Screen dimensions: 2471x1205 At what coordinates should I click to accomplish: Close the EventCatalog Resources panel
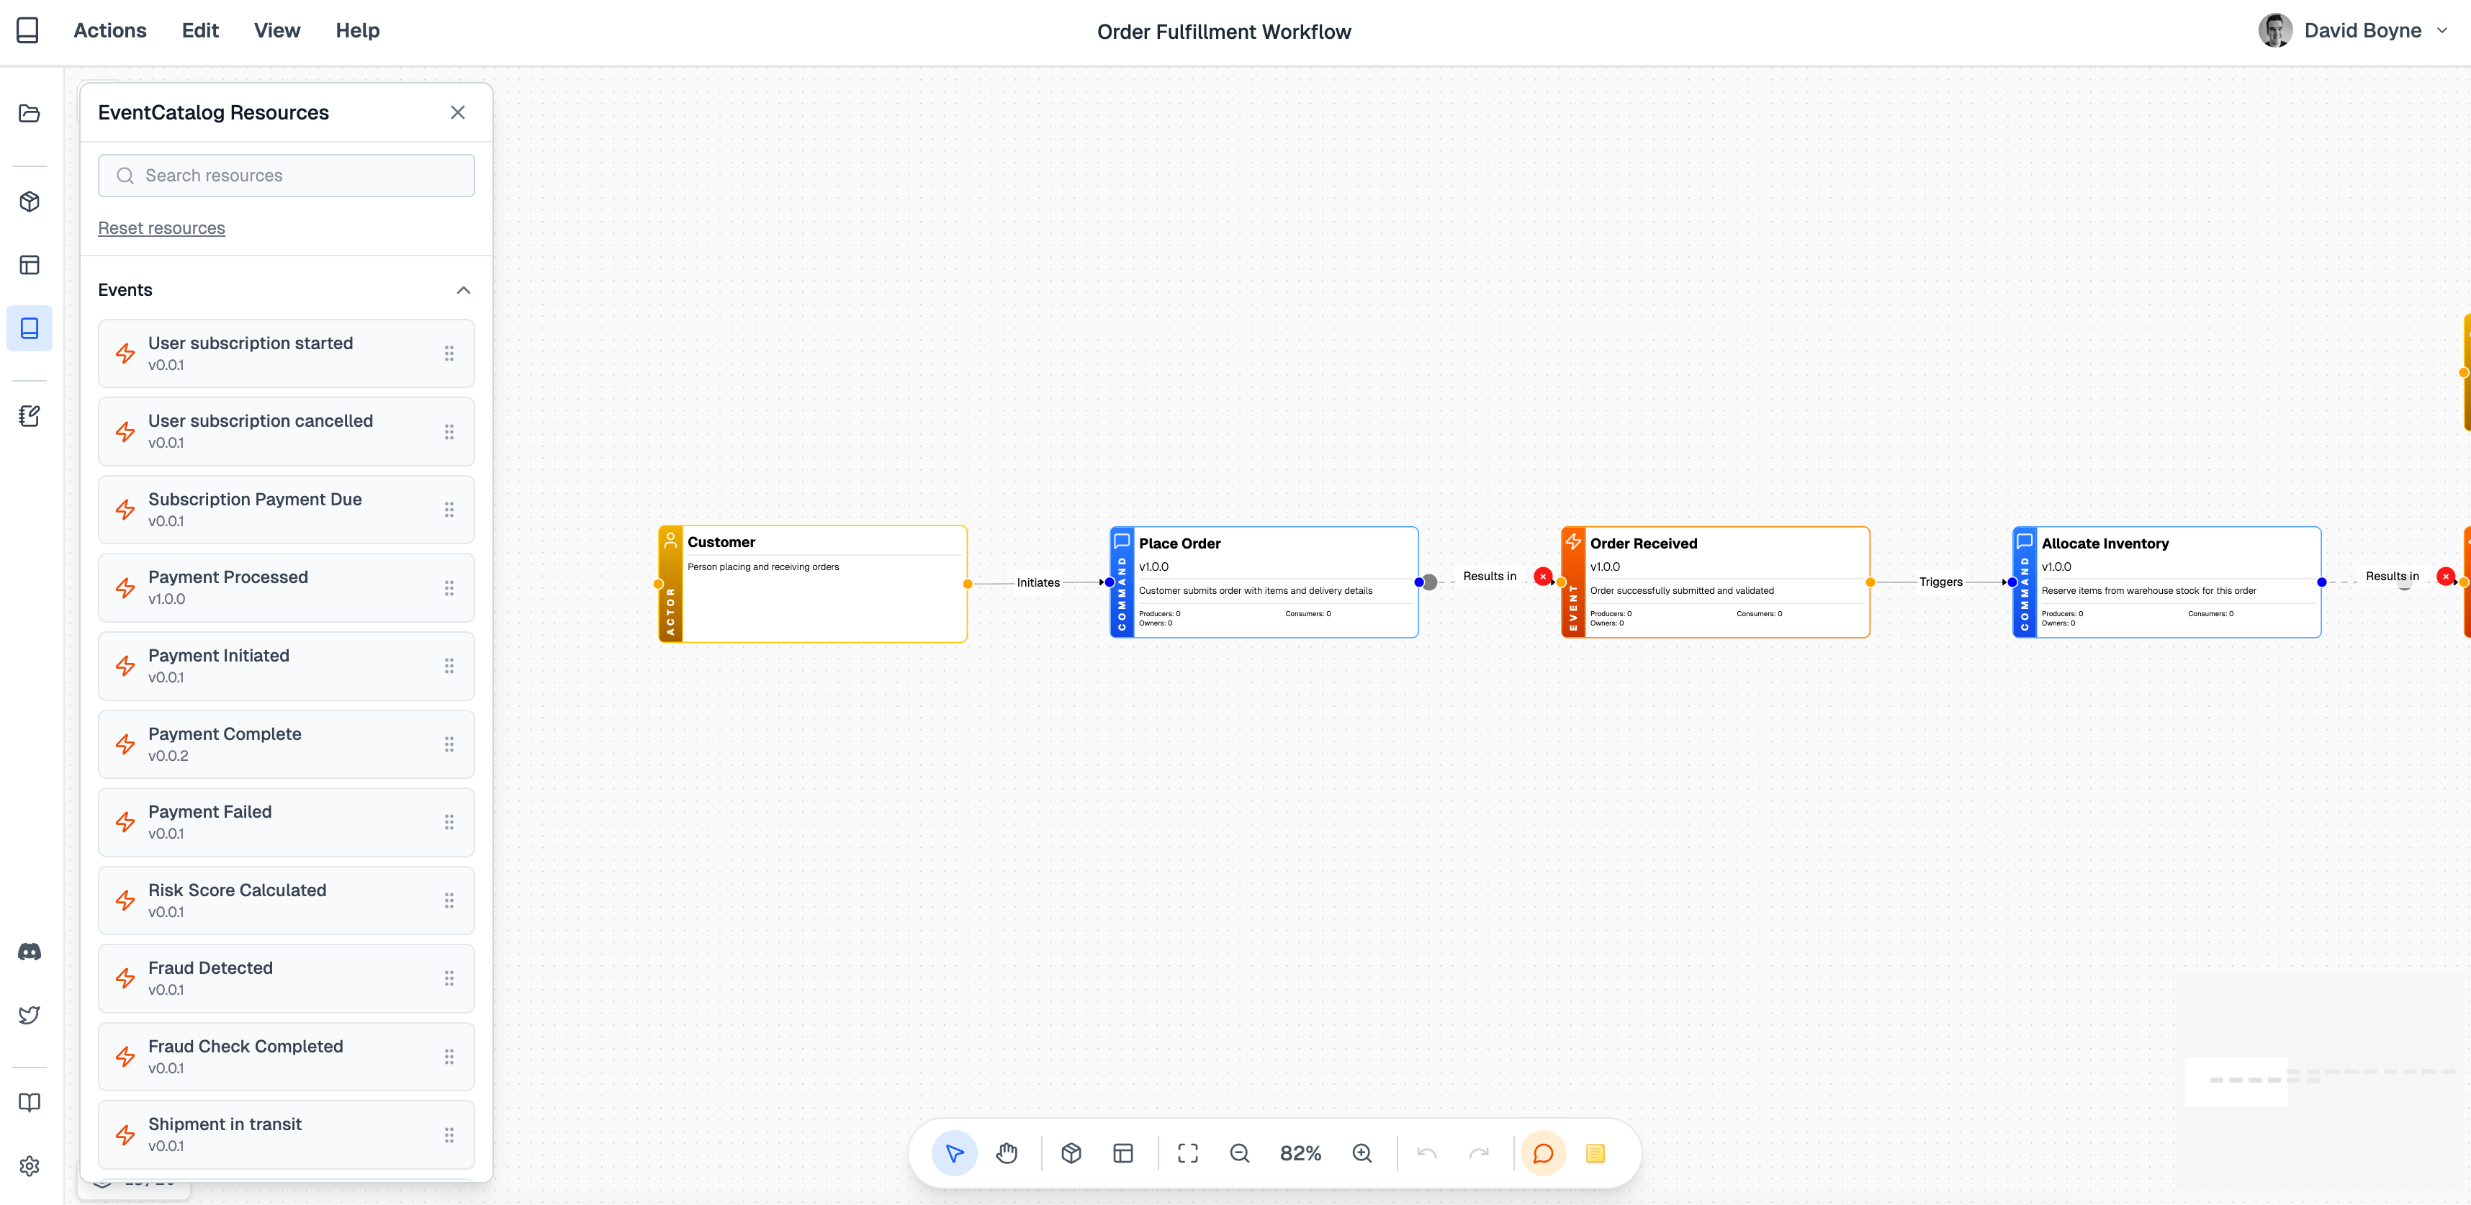pos(458,112)
